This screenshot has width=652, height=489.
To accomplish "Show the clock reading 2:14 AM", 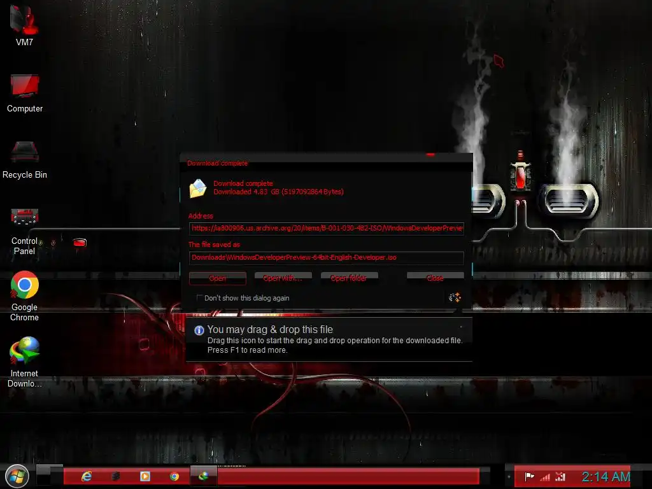I will [606, 476].
